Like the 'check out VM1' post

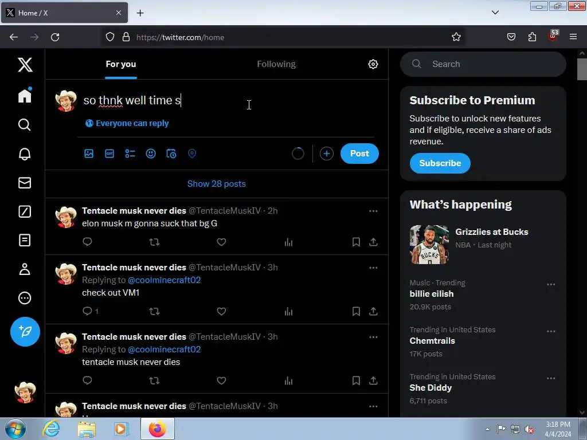point(221,311)
